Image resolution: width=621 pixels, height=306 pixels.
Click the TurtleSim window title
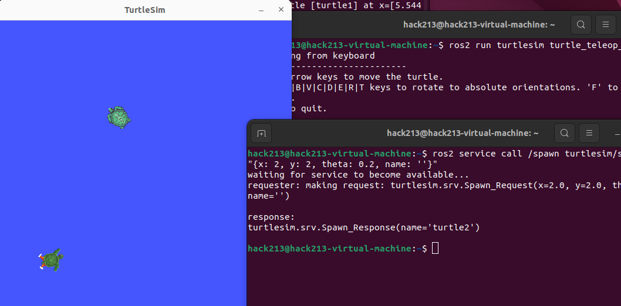145,10
